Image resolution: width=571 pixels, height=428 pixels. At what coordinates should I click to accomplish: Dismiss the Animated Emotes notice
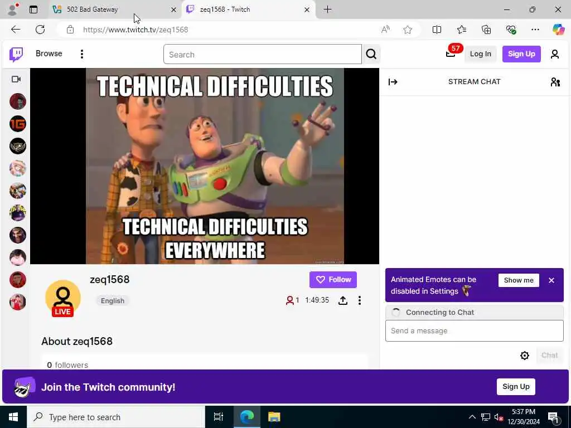pyautogui.click(x=551, y=280)
